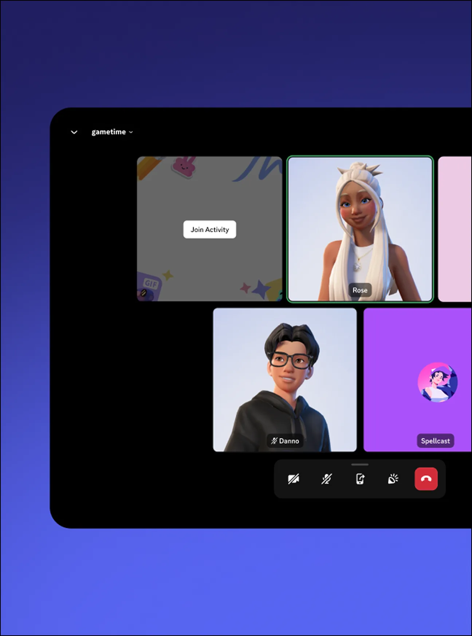Viewport: 472px width, 636px height.
Task: Click the Join Activity button
Action: [x=210, y=229]
